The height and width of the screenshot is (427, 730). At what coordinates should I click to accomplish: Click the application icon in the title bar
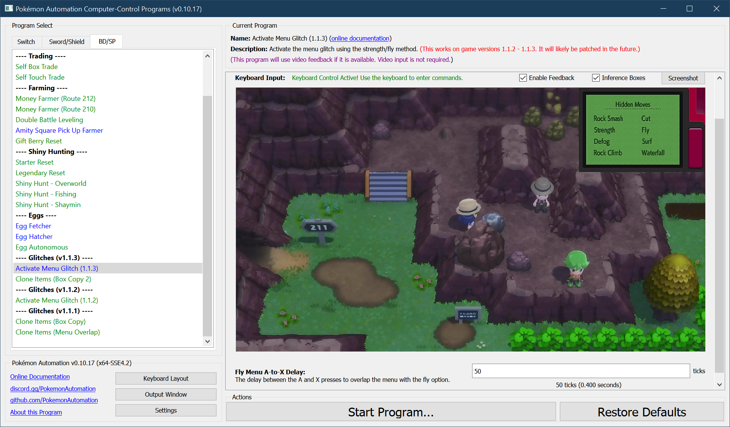[x=9, y=8]
